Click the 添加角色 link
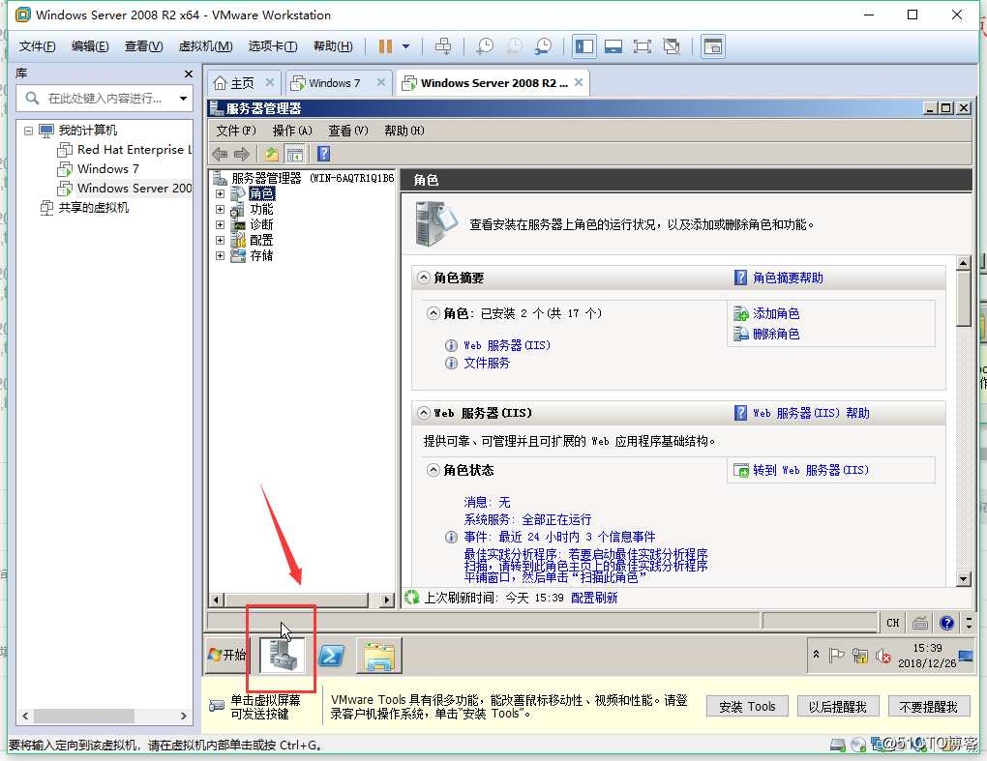Viewport: 987px width, 761px height. (776, 314)
